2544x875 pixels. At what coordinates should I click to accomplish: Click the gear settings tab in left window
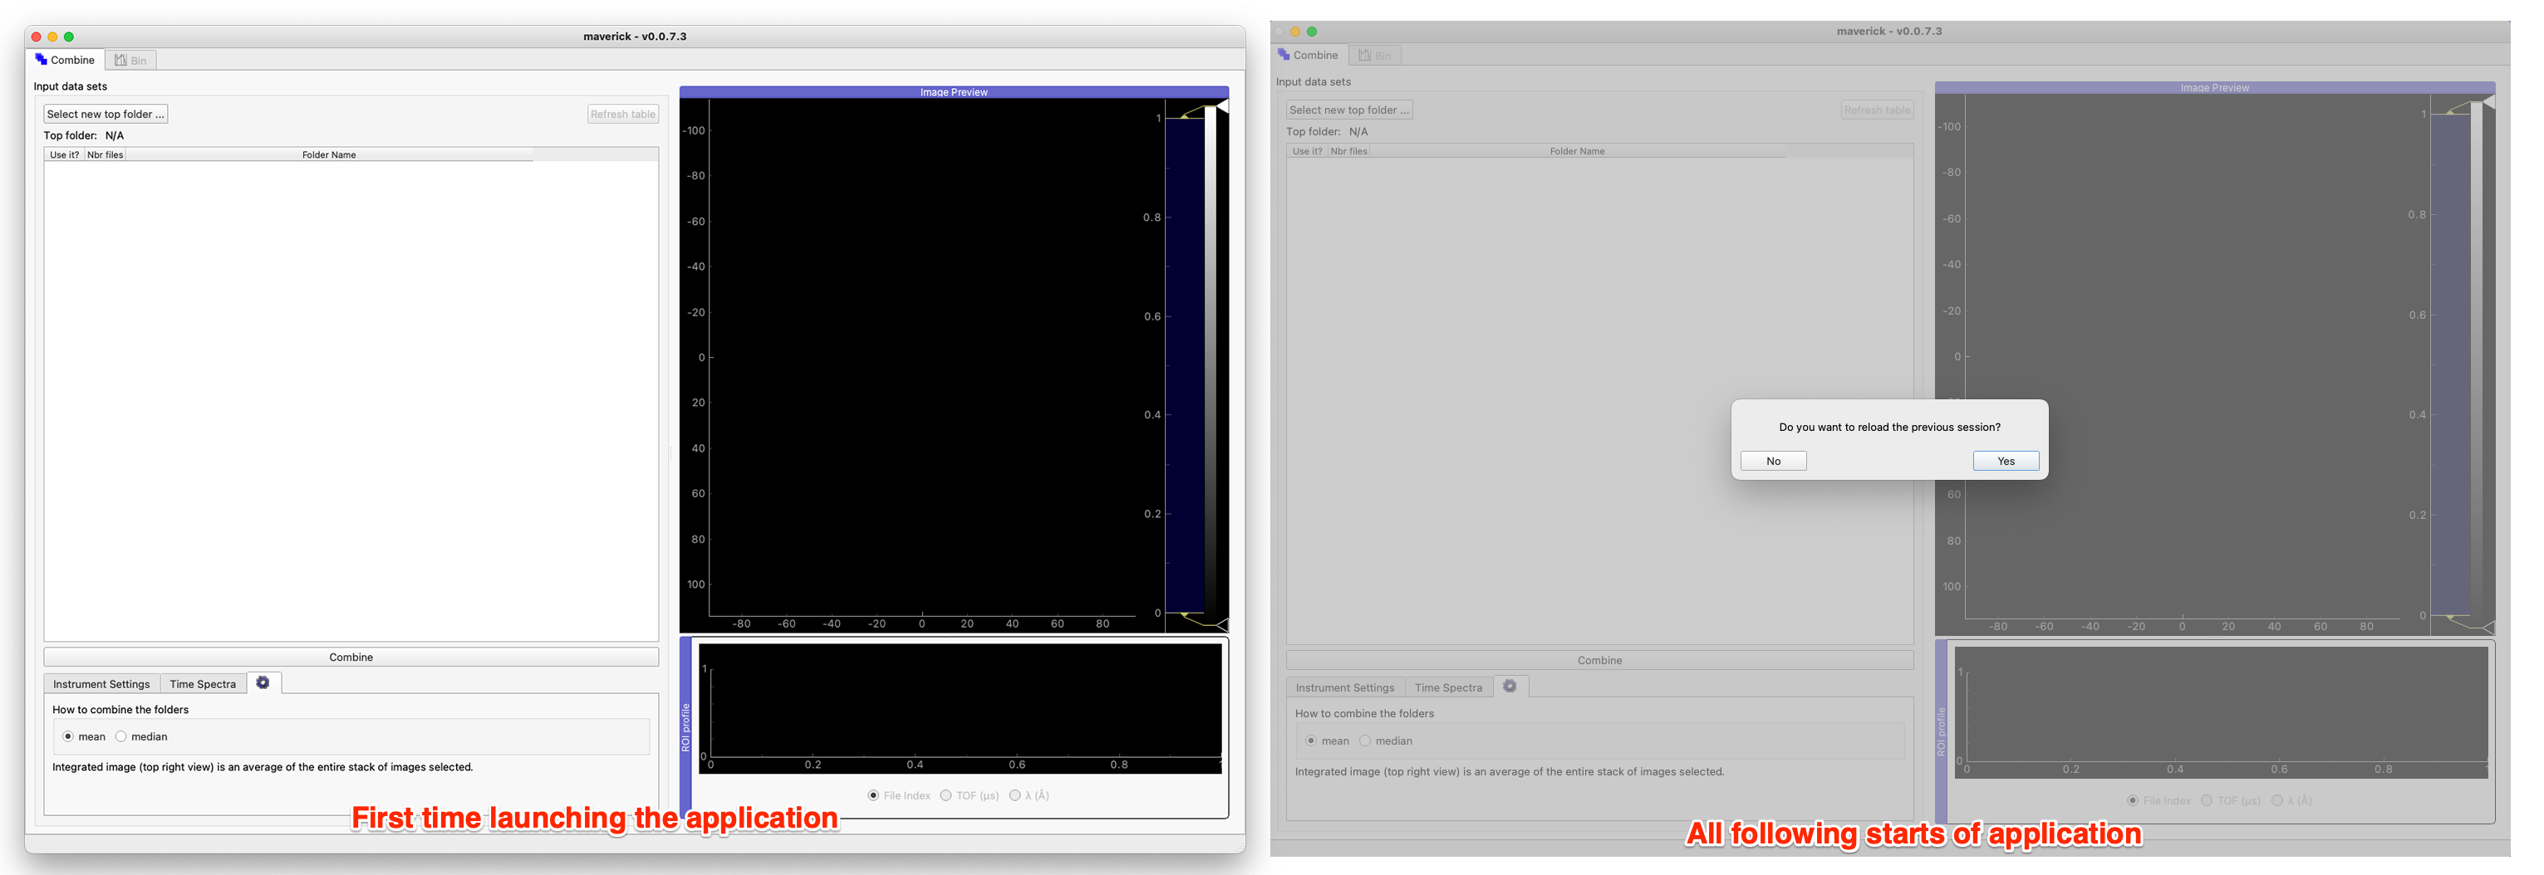[263, 682]
